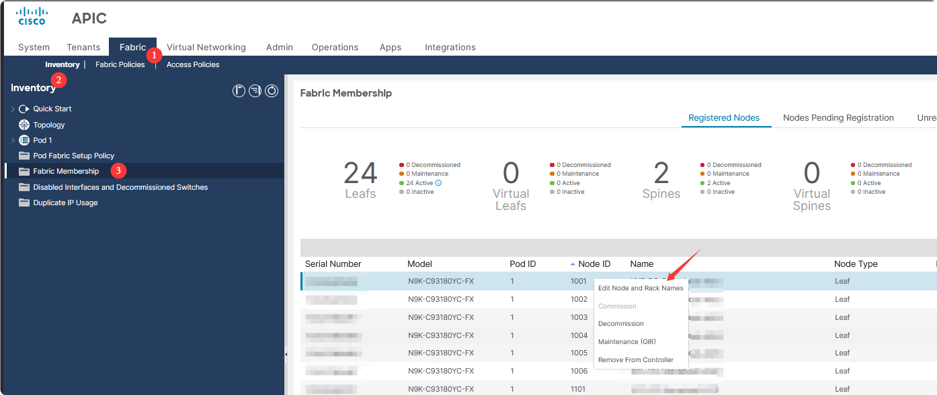Click the Node ID column header text
The image size is (937, 395).
pos(594,264)
